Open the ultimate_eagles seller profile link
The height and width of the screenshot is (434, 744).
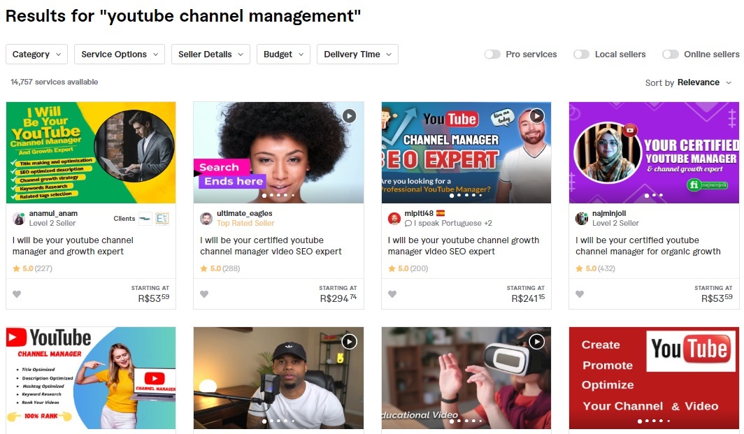point(244,213)
